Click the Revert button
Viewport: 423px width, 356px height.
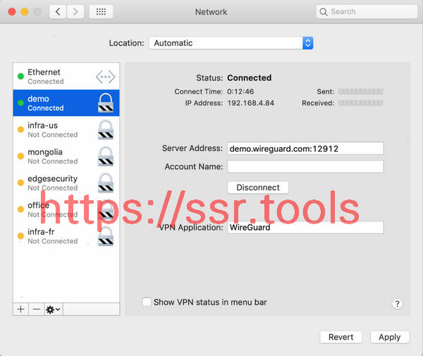click(341, 337)
